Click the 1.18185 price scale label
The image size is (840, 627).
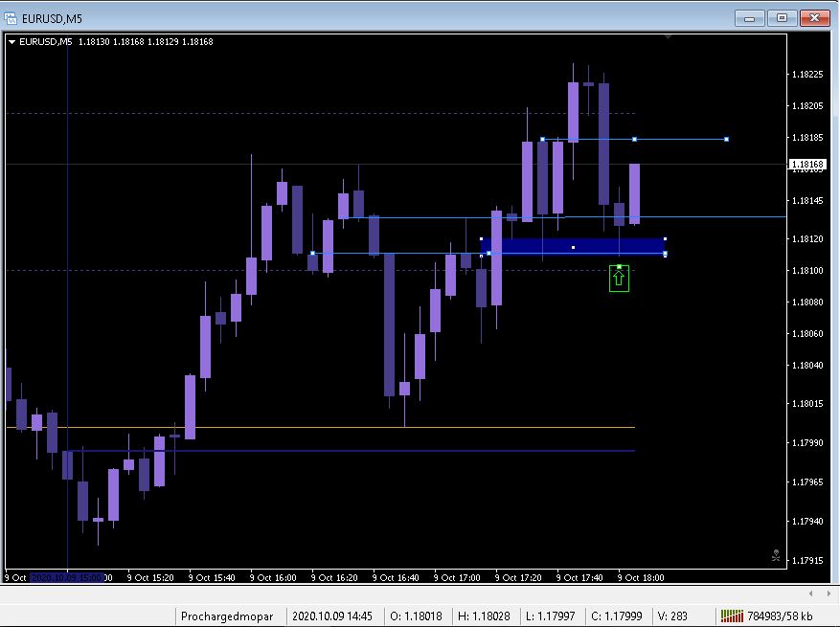pyautogui.click(x=807, y=137)
